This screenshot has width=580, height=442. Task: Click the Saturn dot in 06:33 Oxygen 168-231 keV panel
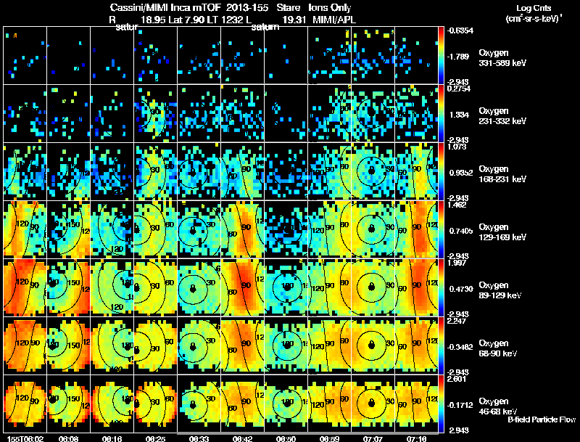193,172
